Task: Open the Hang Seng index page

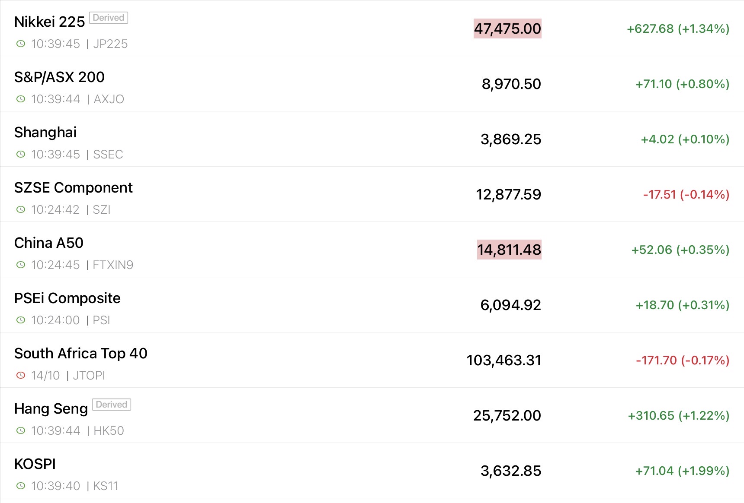Action: 51,408
